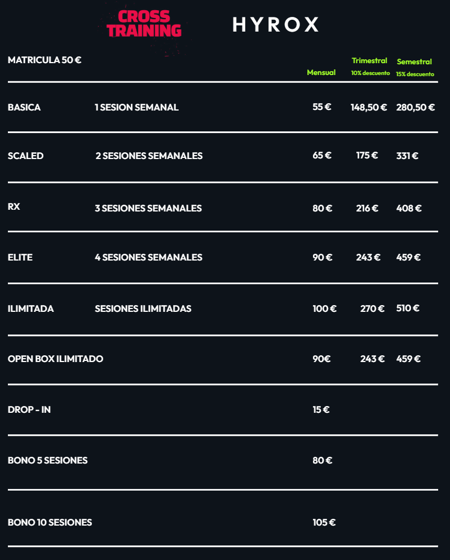The image size is (450, 560).
Task: Select the ELITE plan label
Action: point(20,257)
